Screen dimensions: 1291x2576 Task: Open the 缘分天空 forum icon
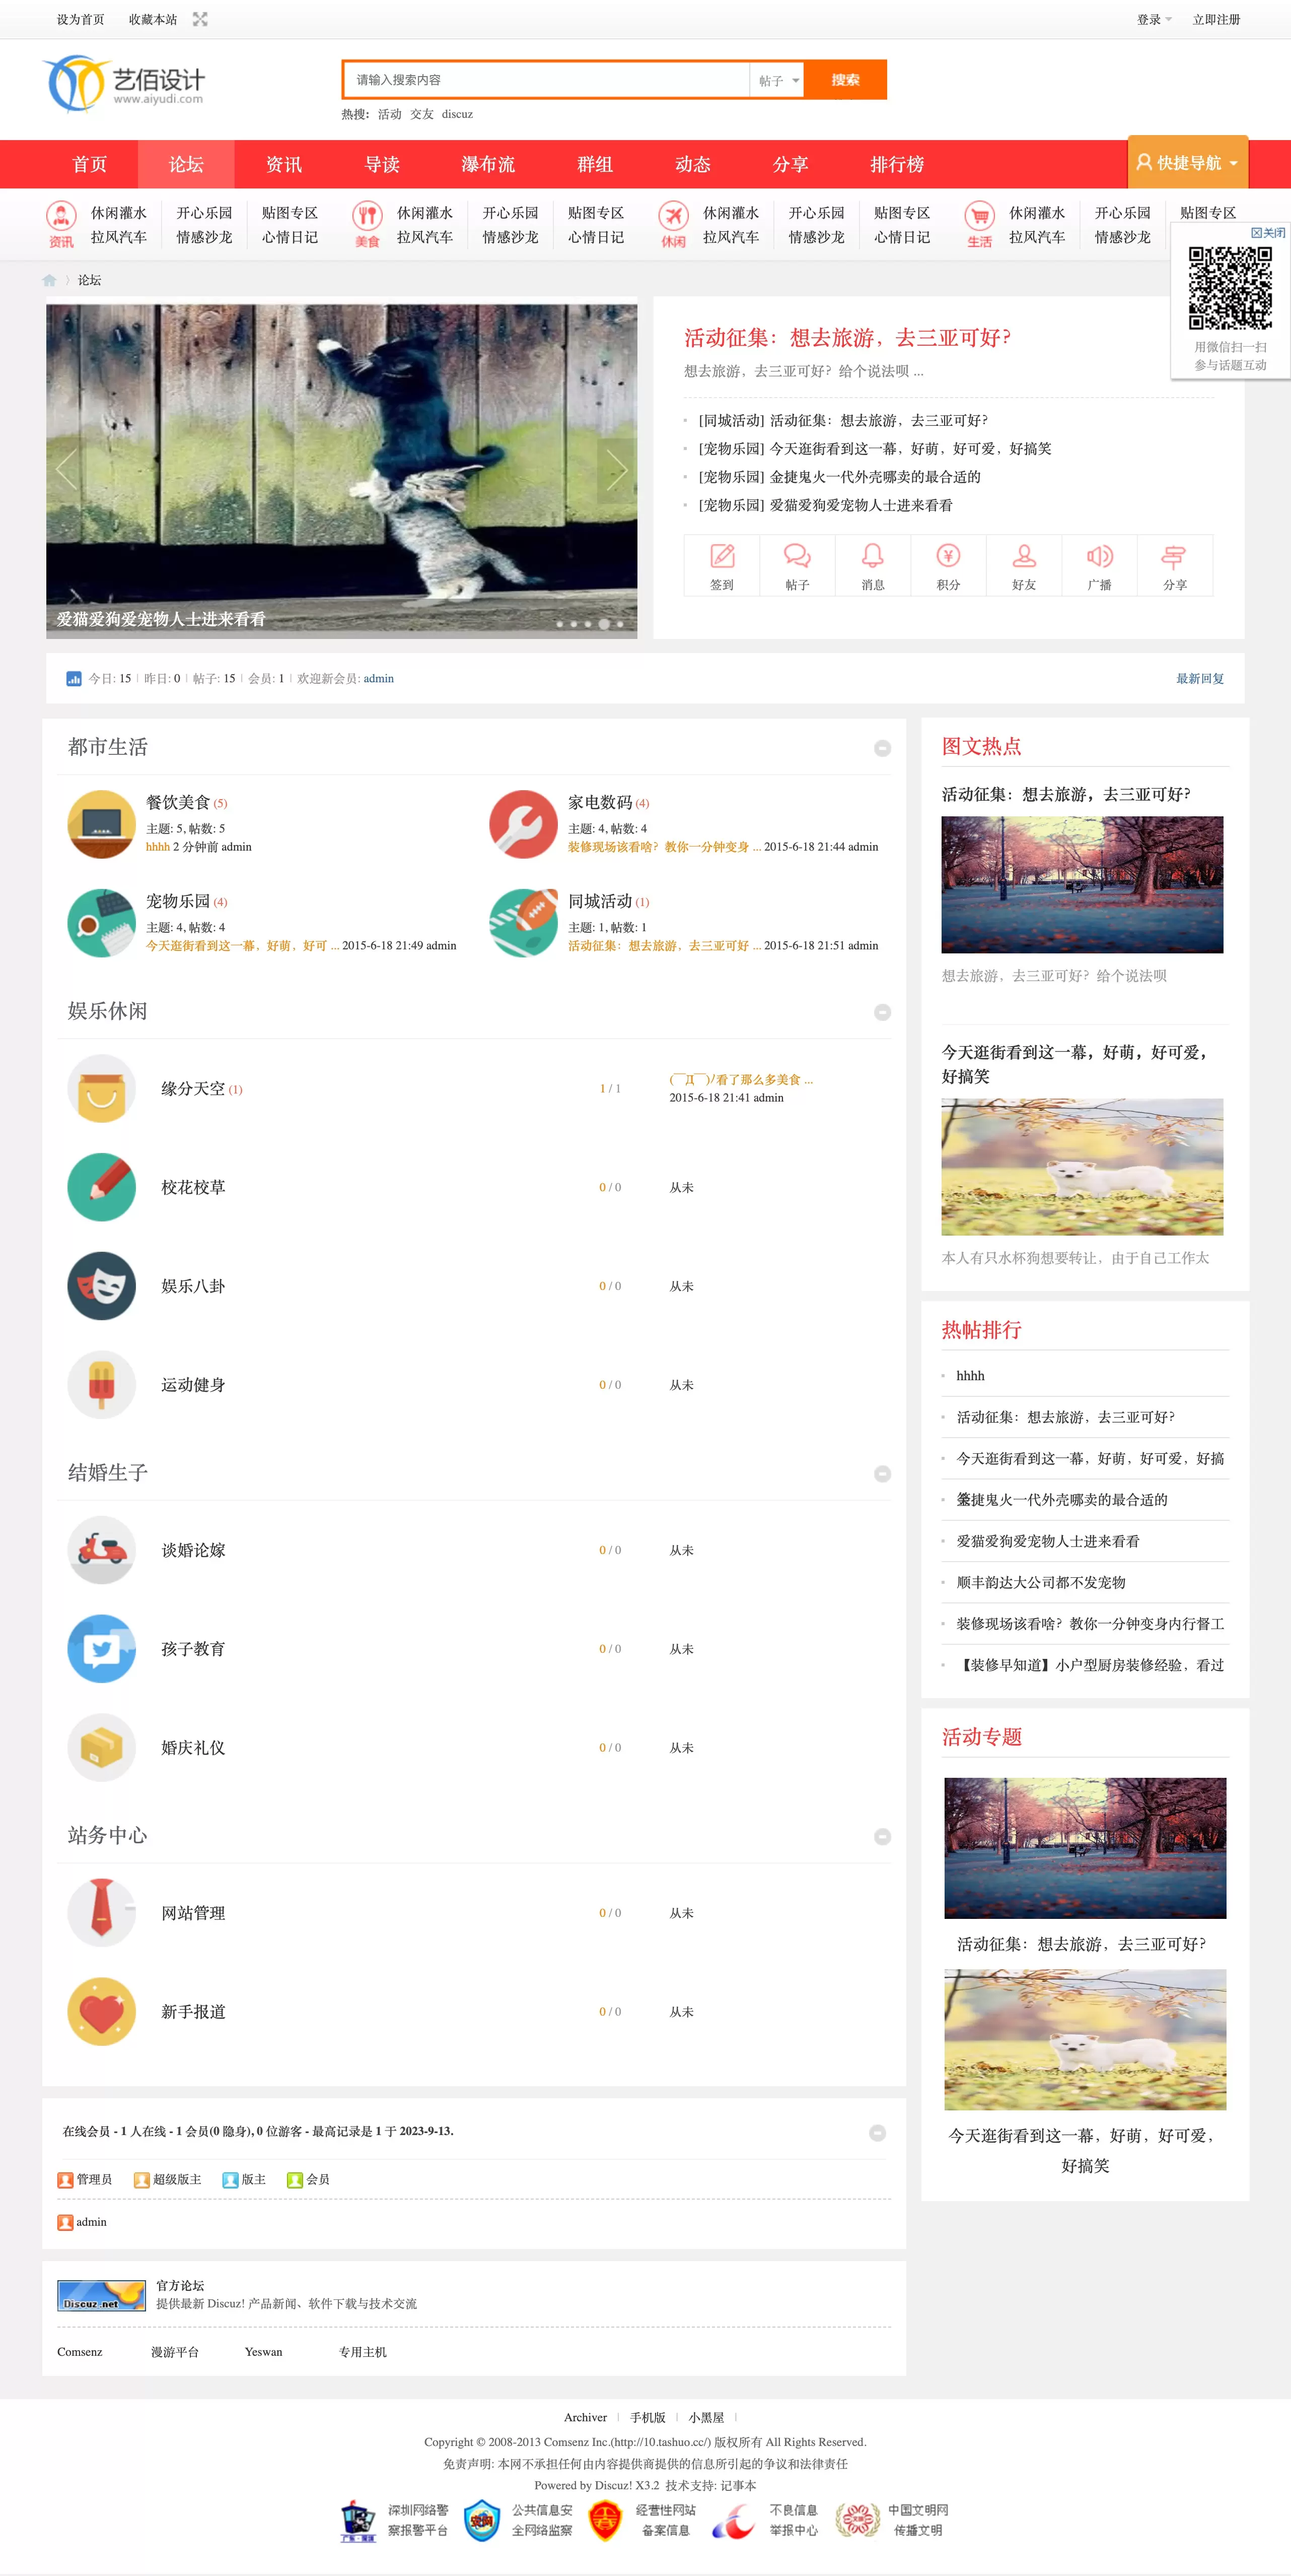click(x=101, y=1088)
